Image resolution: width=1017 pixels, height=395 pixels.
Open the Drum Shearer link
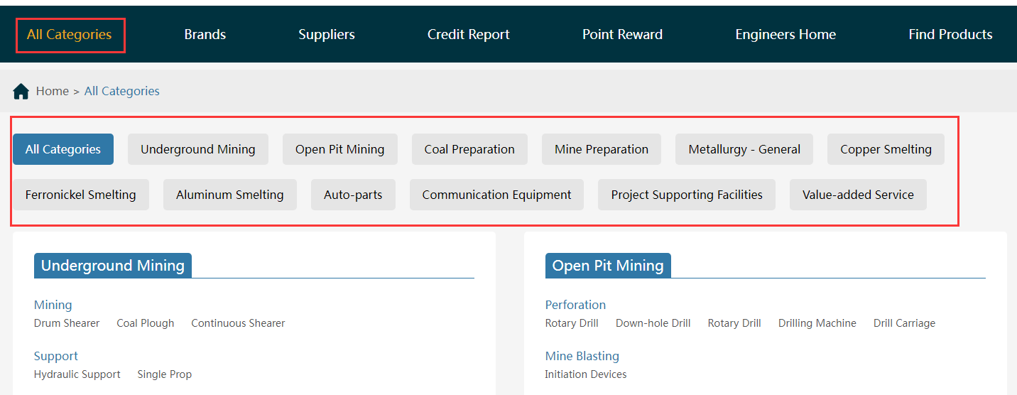67,323
